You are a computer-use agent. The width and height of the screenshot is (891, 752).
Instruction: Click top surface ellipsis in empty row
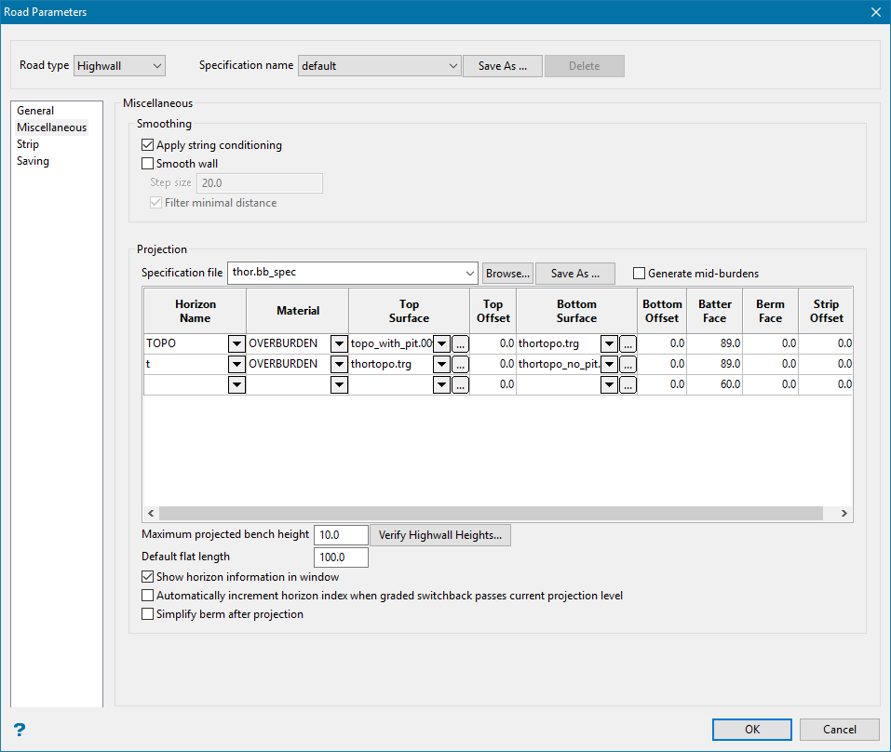[x=460, y=384]
